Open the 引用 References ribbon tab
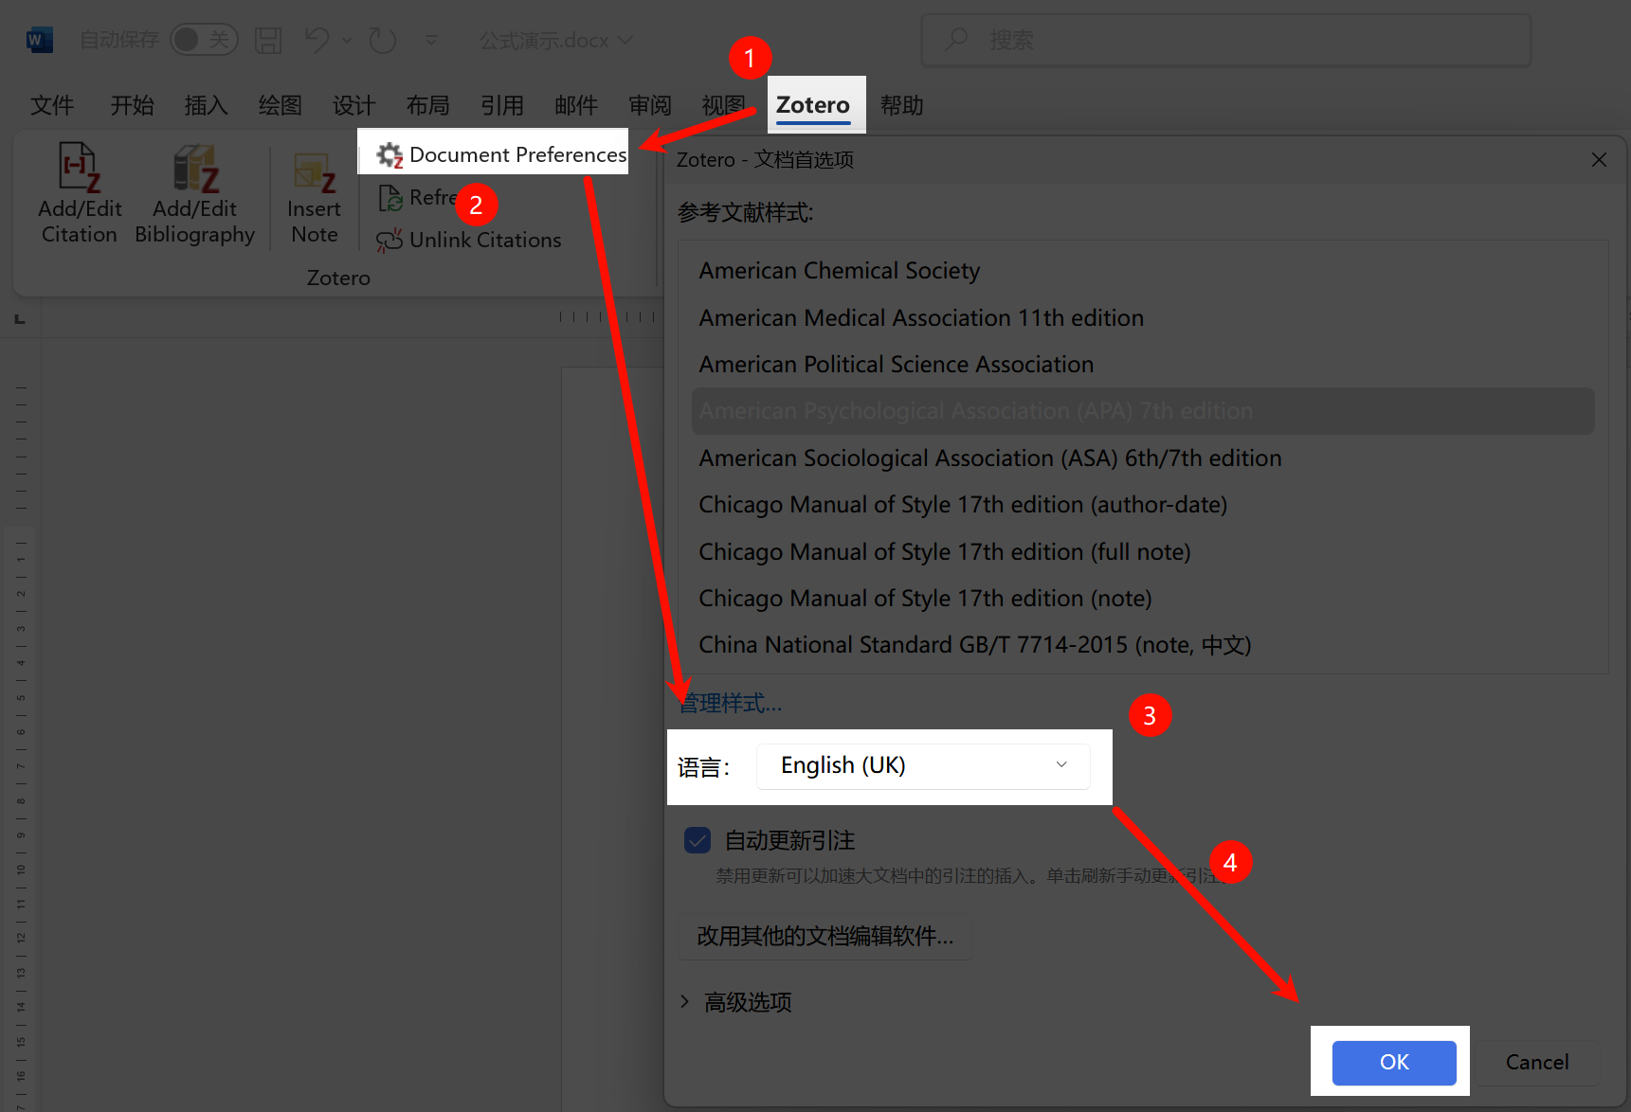 501,105
